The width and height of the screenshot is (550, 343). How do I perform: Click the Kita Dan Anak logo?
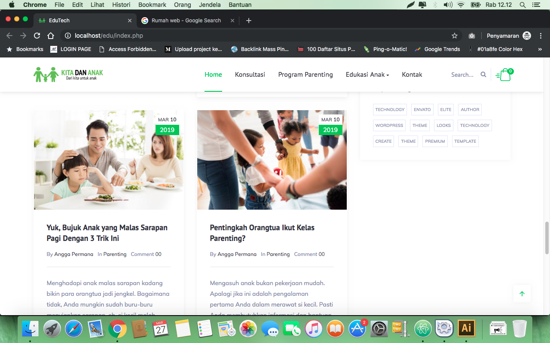pyautogui.click(x=69, y=74)
